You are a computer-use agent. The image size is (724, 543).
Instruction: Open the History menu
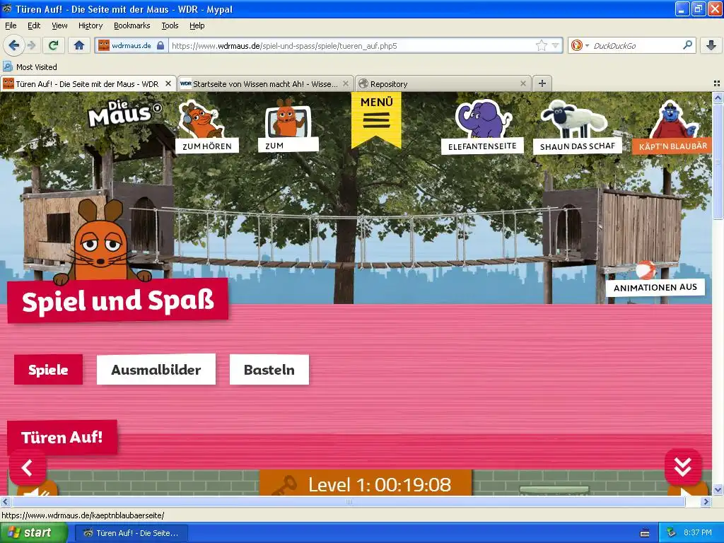90,25
